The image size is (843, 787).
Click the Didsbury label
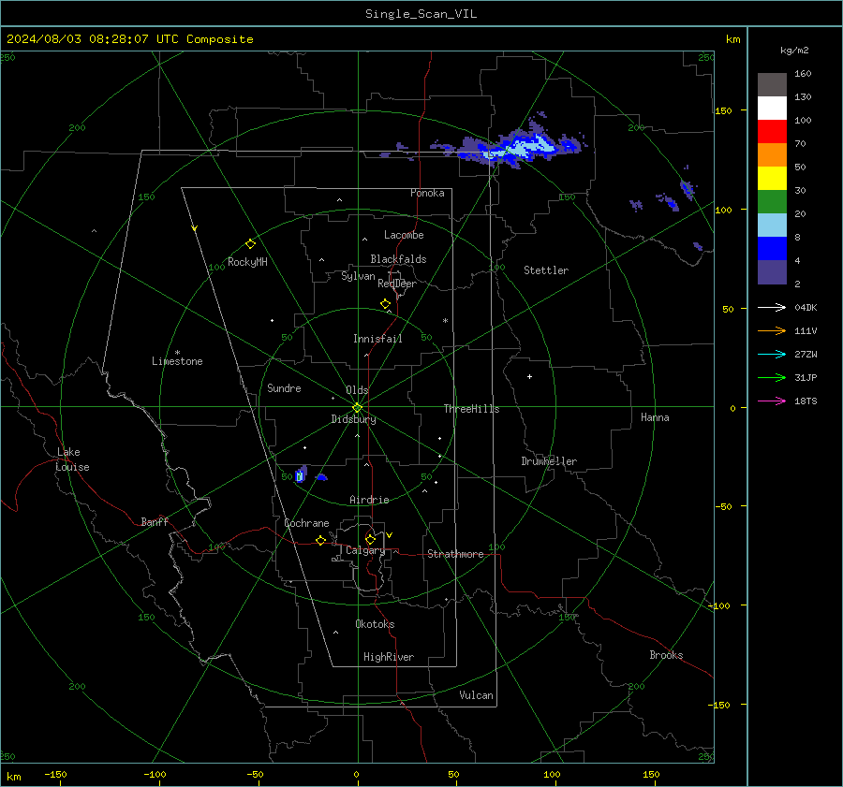pyautogui.click(x=353, y=419)
